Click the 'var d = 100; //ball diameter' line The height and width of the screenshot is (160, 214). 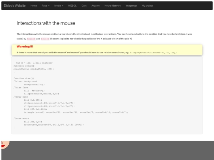point(34,63)
